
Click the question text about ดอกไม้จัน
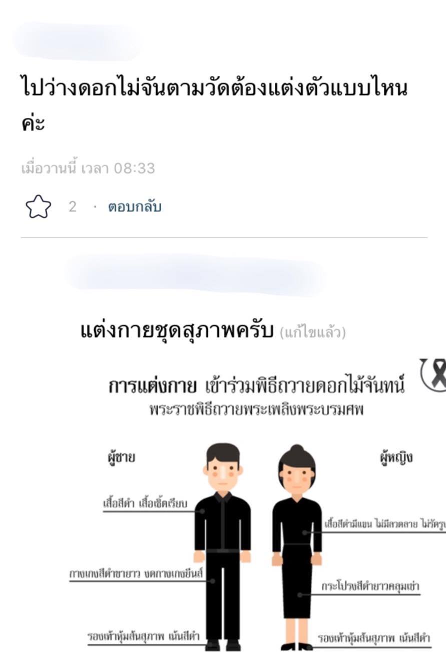coord(215,104)
